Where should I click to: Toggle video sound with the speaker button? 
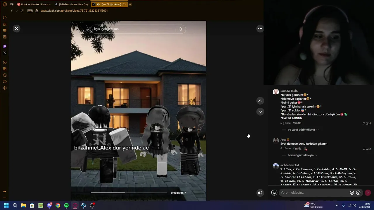click(260, 193)
